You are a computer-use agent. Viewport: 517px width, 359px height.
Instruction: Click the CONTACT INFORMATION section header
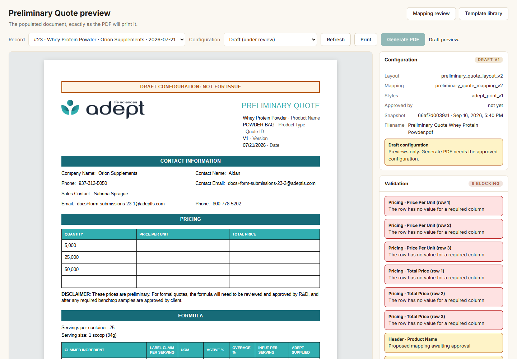(x=191, y=161)
